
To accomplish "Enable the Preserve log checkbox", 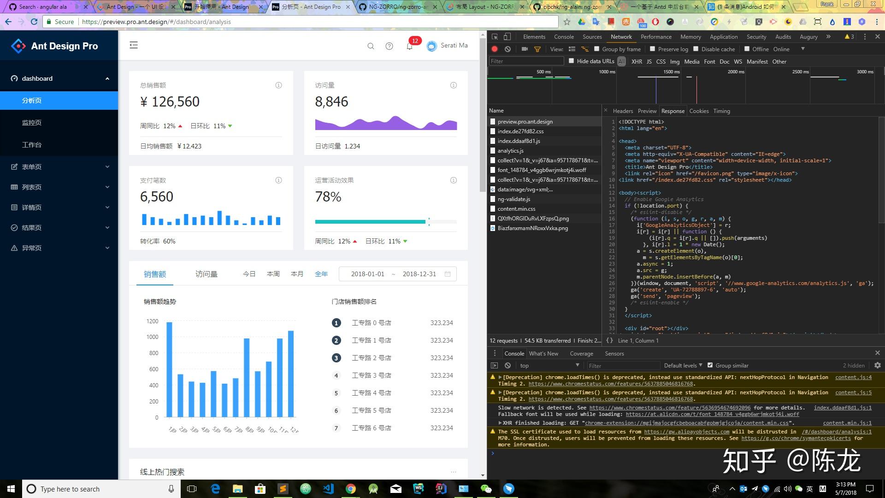I will point(652,49).
